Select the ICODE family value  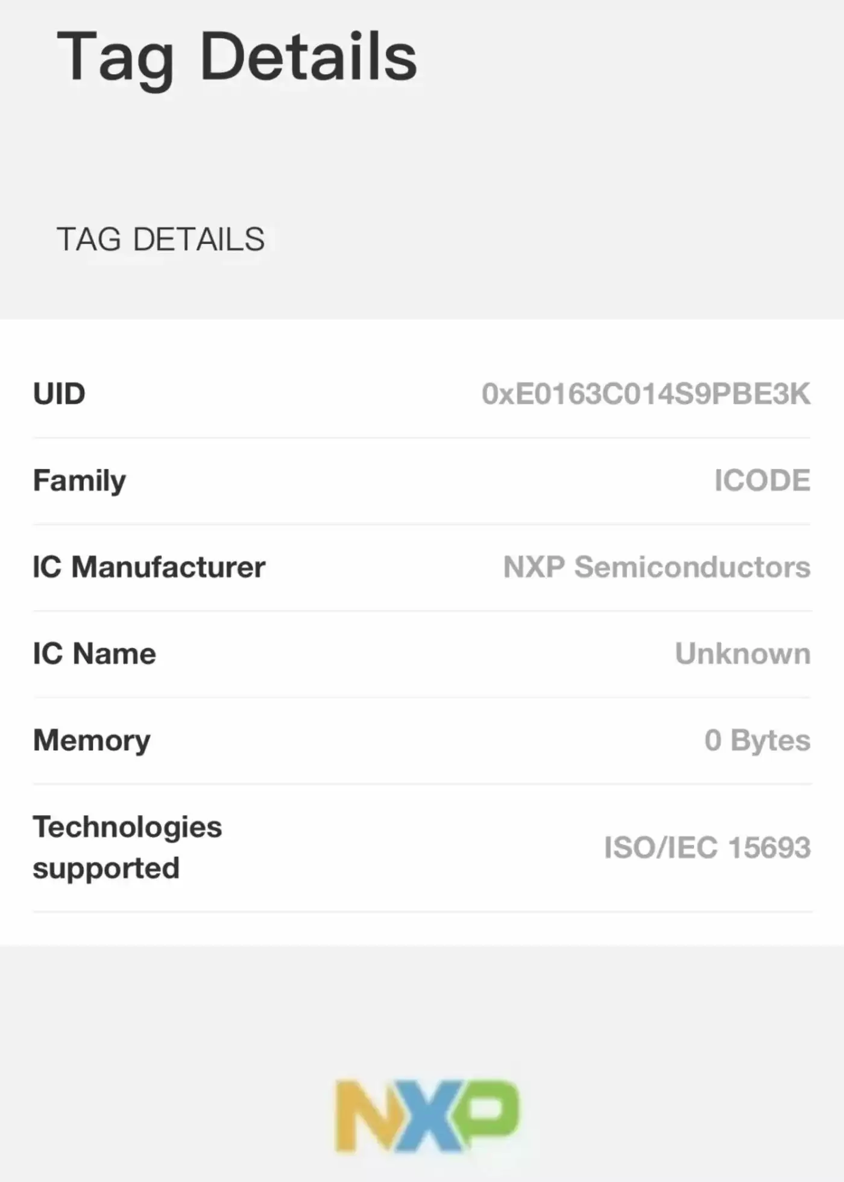pyautogui.click(x=762, y=481)
